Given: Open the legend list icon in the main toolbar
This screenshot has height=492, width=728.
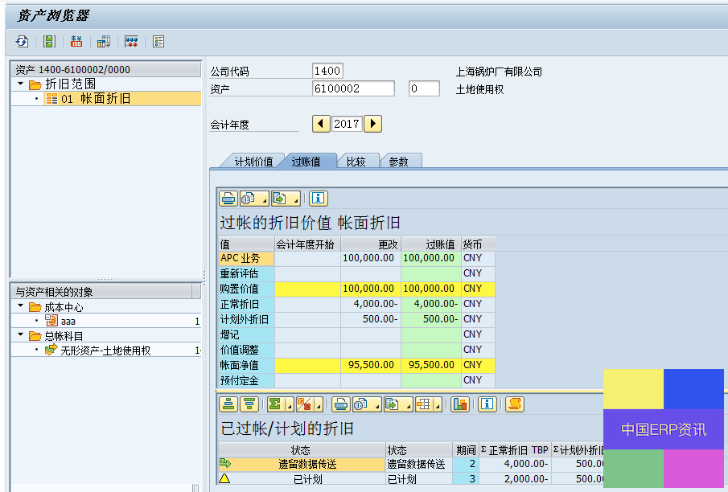Looking at the screenshot, I should 158,41.
